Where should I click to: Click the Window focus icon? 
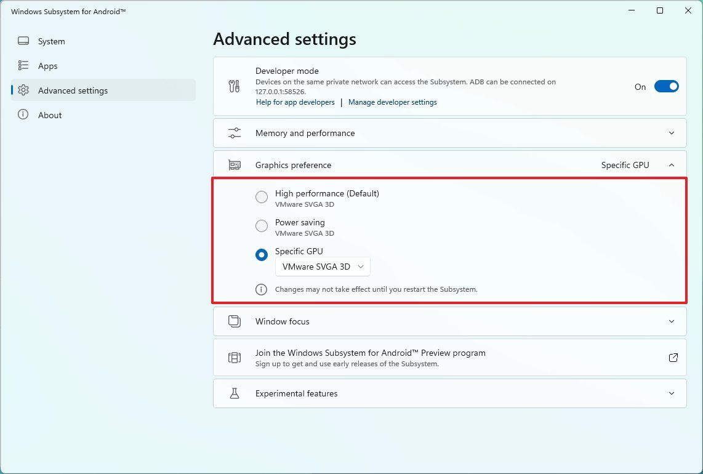click(x=234, y=321)
